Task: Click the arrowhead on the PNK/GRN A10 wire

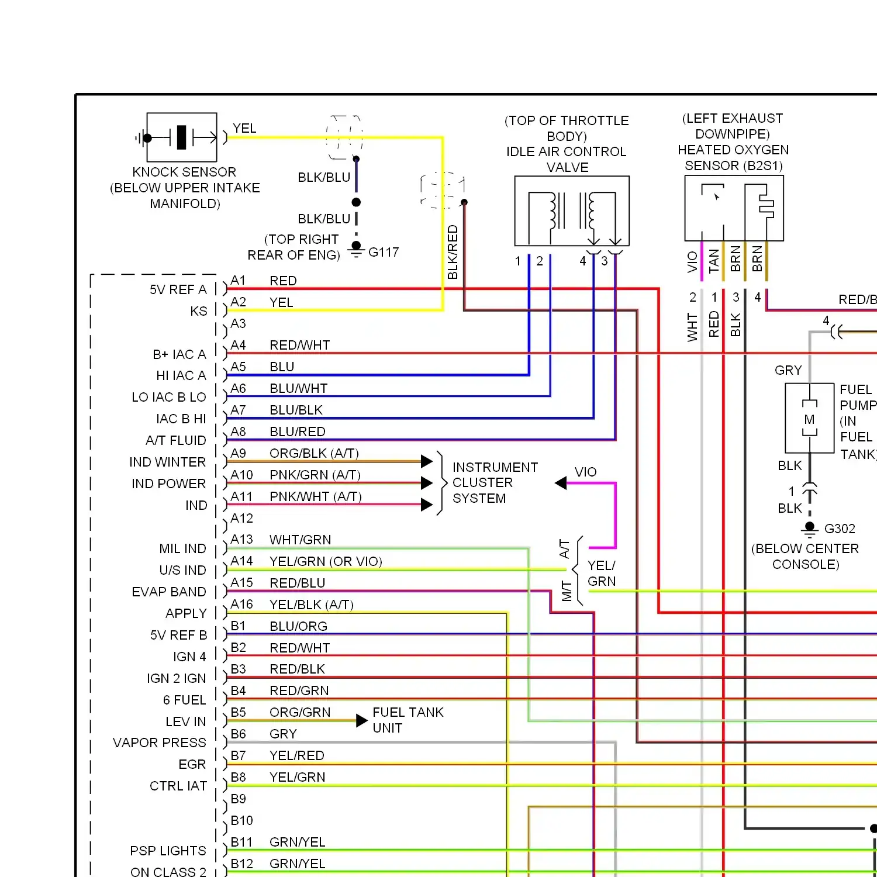Action: point(427,483)
